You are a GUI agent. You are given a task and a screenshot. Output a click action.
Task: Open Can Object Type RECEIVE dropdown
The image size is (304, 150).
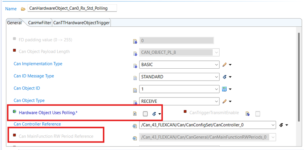pyautogui.click(x=216, y=101)
